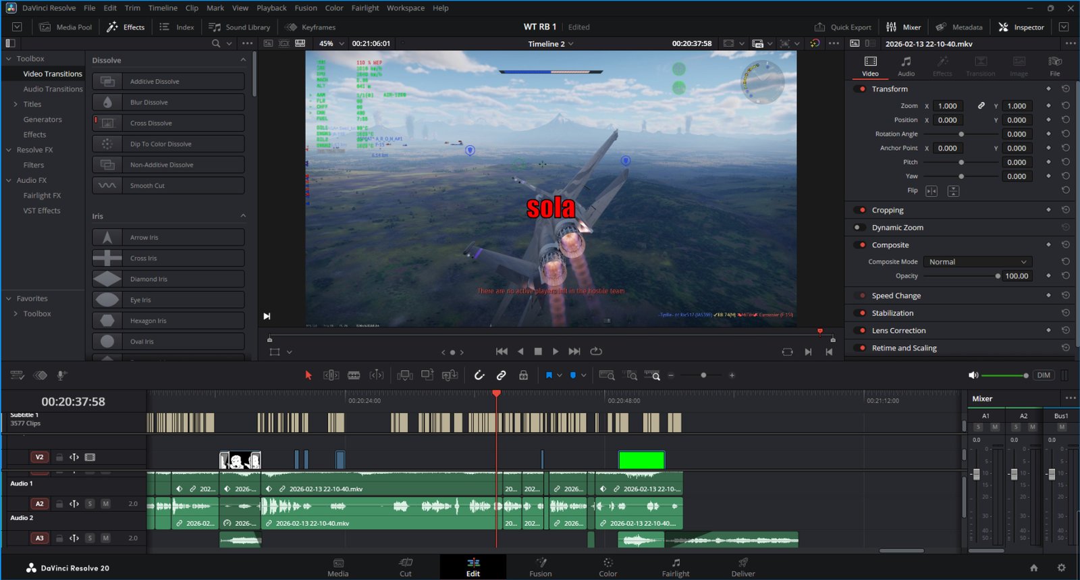Toggle the Mixer panel button
Image resolution: width=1080 pixels, height=580 pixels.
click(x=903, y=27)
